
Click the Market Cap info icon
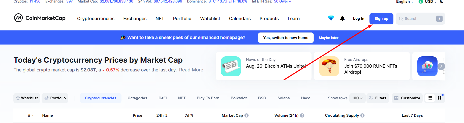[x=246, y=115]
